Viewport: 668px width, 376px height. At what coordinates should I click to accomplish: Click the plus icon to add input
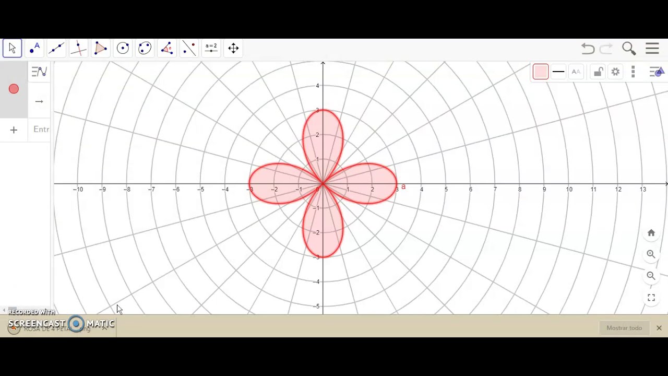point(14,130)
